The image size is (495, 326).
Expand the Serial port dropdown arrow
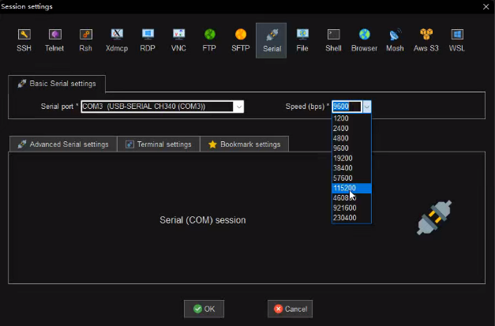tap(239, 107)
